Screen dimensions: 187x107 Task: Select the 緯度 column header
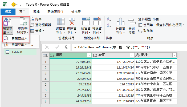(x=71, y=55)
